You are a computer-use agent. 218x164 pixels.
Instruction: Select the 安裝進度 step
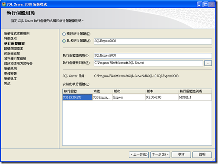click(x=10, y=79)
